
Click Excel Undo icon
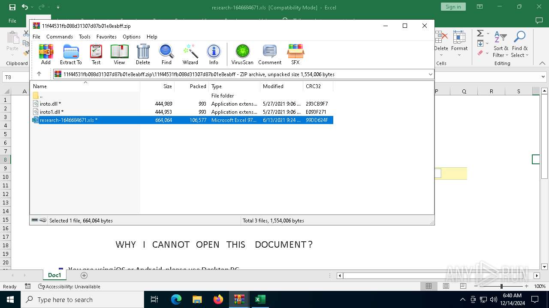pos(24,7)
